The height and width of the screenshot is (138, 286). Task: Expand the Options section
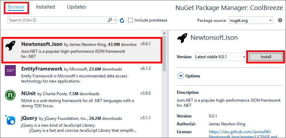181,76
